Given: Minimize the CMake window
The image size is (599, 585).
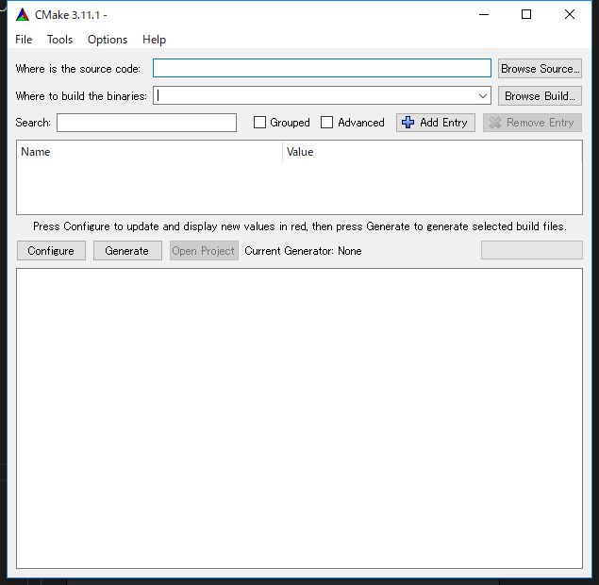Looking at the screenshot, I should (484, 14).
